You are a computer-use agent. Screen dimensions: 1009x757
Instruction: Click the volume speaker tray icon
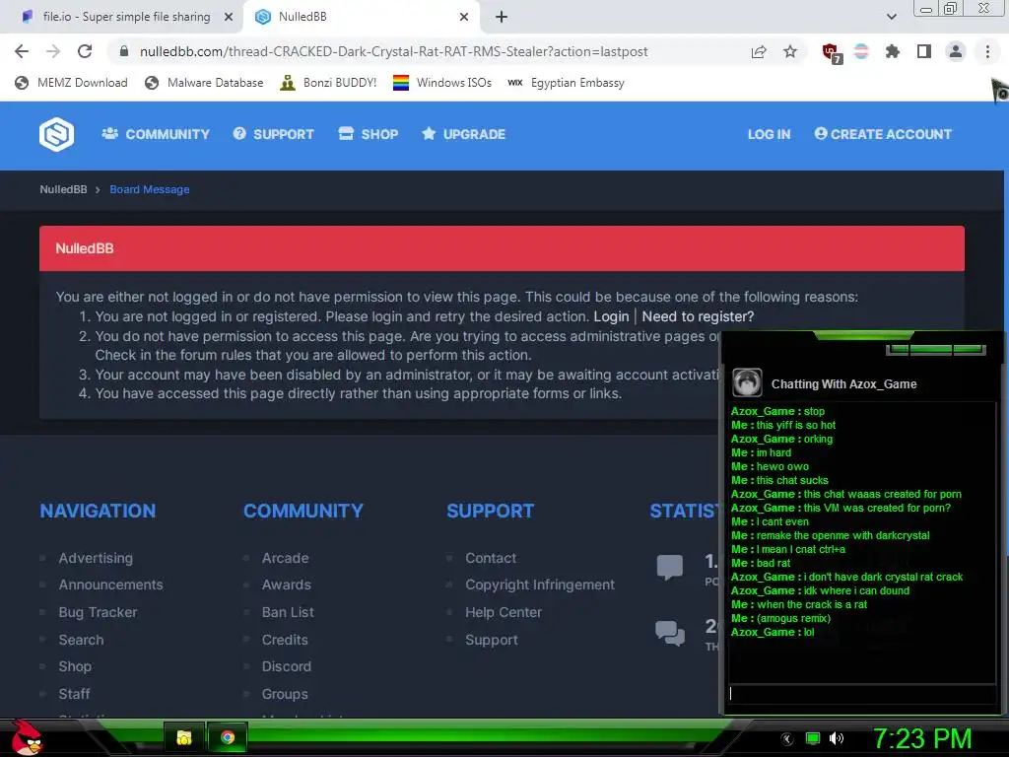pos(836,738)
